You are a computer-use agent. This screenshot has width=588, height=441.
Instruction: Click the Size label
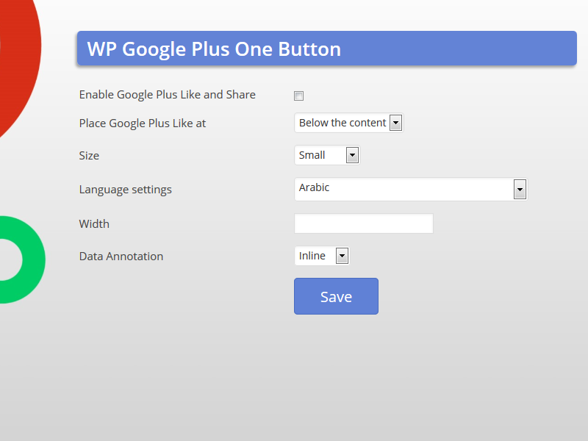[x=89, y=156]
